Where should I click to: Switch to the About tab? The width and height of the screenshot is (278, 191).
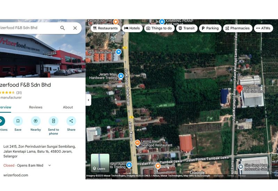(68, 107)
